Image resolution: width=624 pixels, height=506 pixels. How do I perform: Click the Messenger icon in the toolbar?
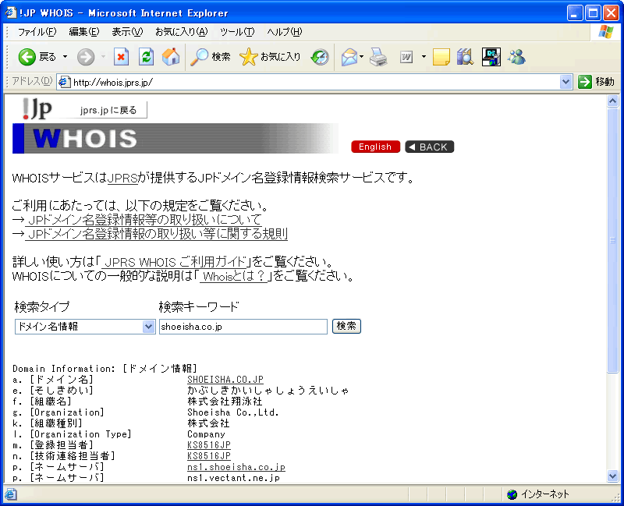tap(516, 57)
